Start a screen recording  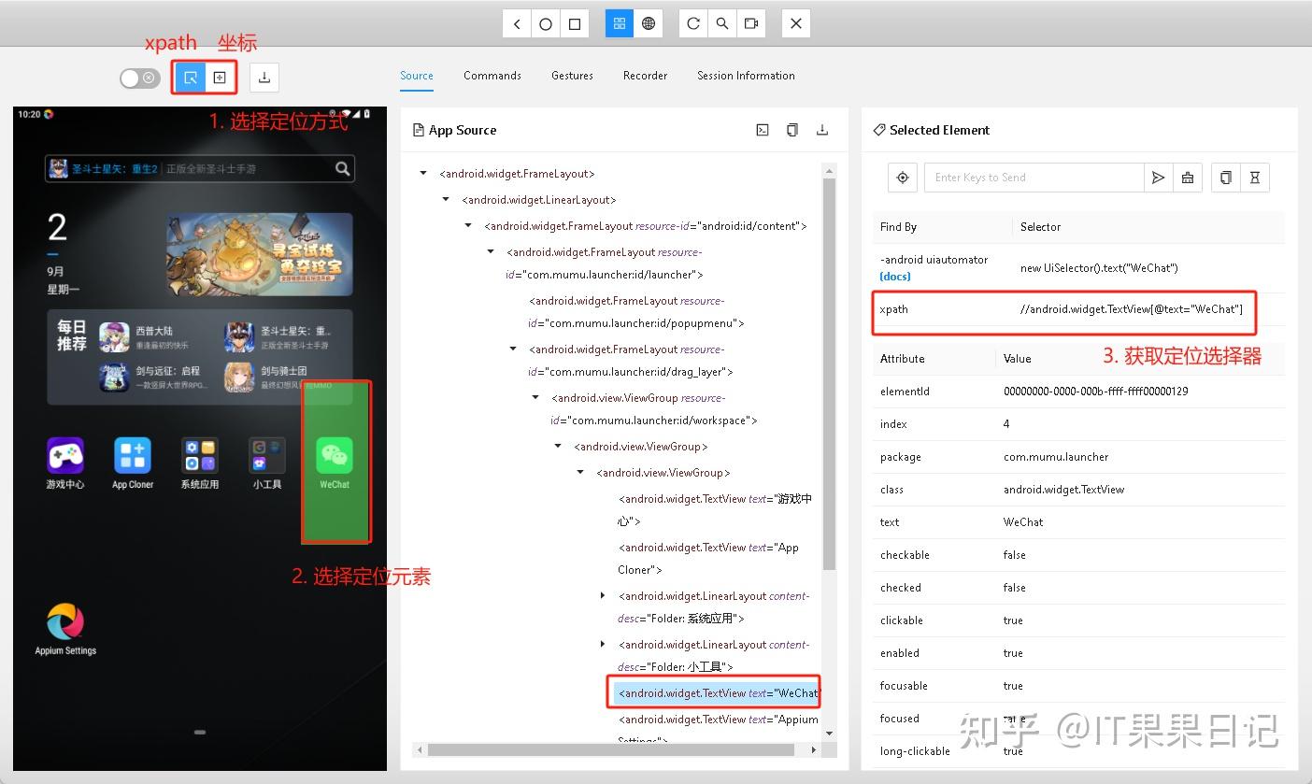(x=752, y=23)
